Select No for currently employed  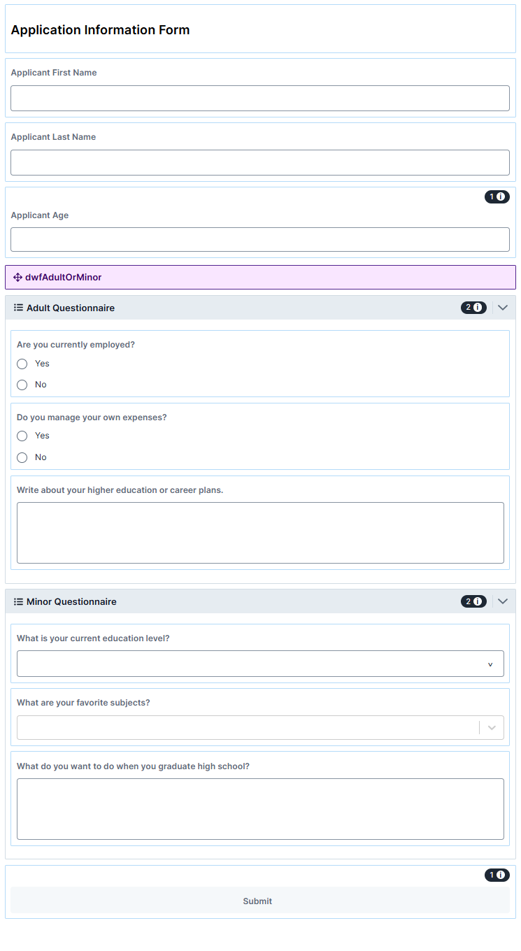tap(22, 385)
